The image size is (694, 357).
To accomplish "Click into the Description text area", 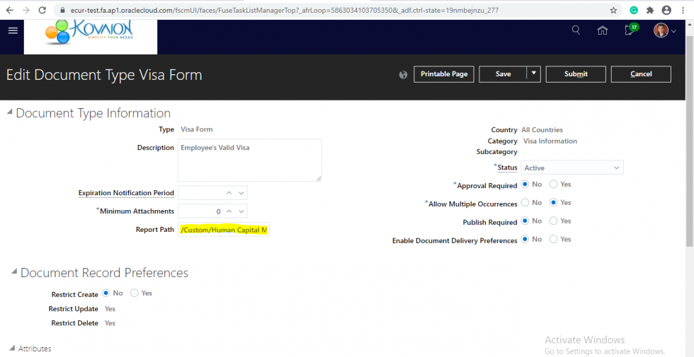I will click(249, 160).
